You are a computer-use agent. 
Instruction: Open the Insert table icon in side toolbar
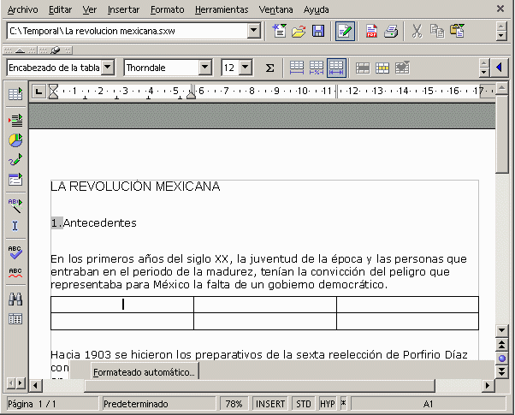pyautogui.click(x=15, y=94)
